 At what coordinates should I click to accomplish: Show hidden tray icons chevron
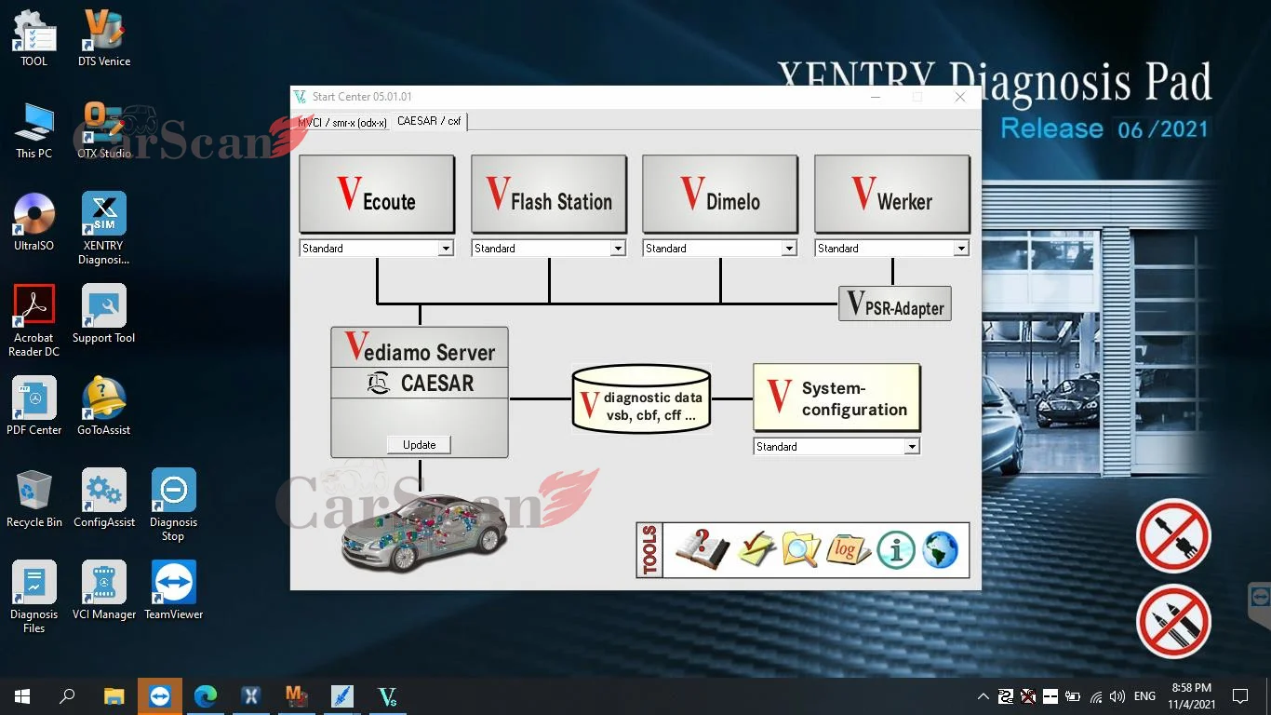click(983, 696)
